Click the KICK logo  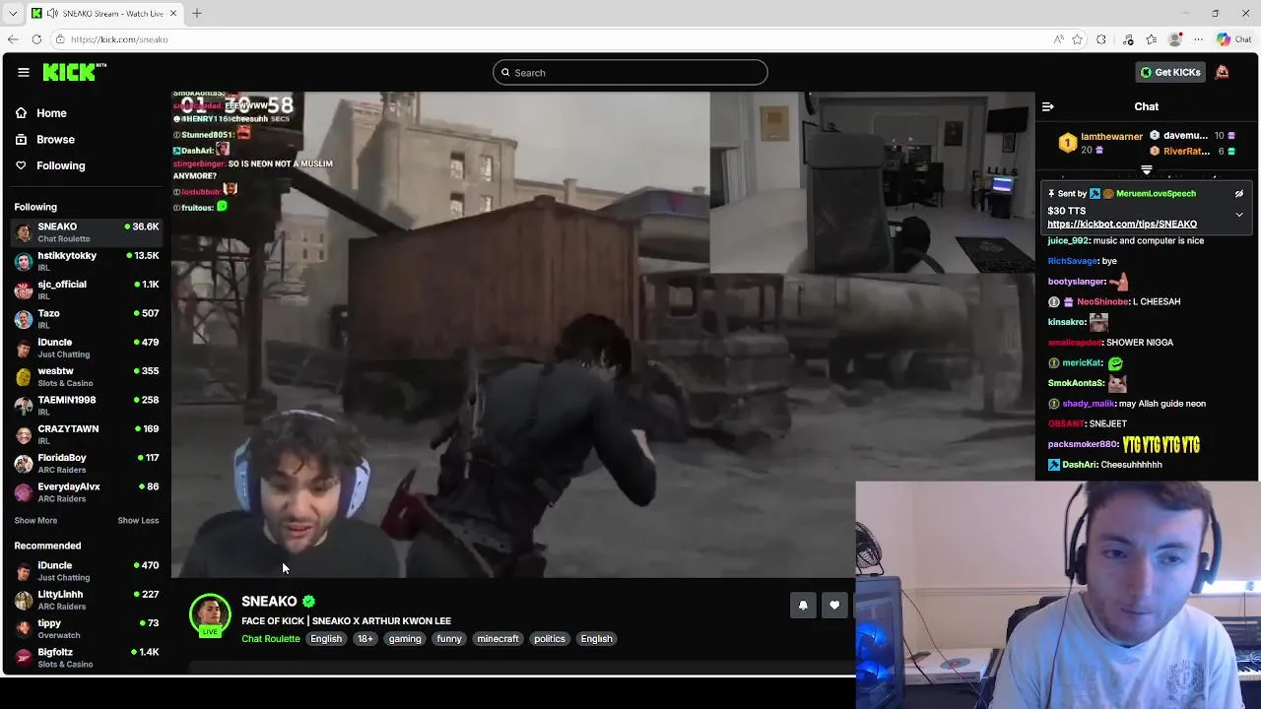click(x=74, y=72)
